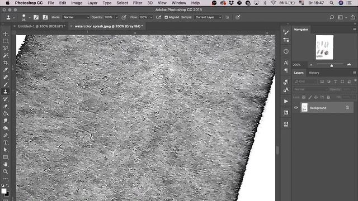Select the Zoom tool
This screenshot has height=201, width=358.
click(x=6, y=171)
